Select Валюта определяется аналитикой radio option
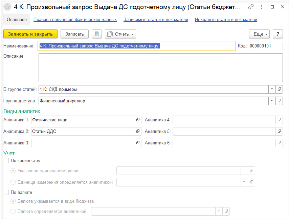Screen dimensions: 289x219 point(13,211)
